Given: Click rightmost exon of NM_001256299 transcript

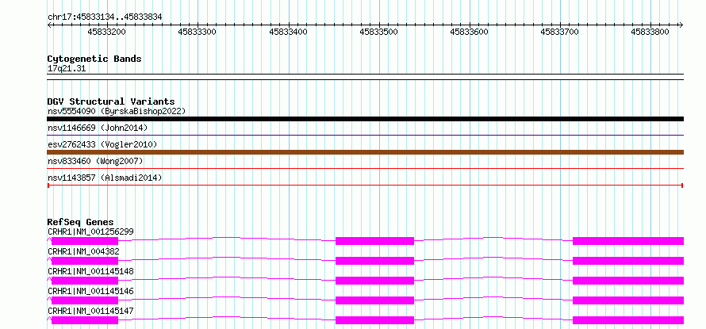Looking at the screenshot, I should pos(628,241).
